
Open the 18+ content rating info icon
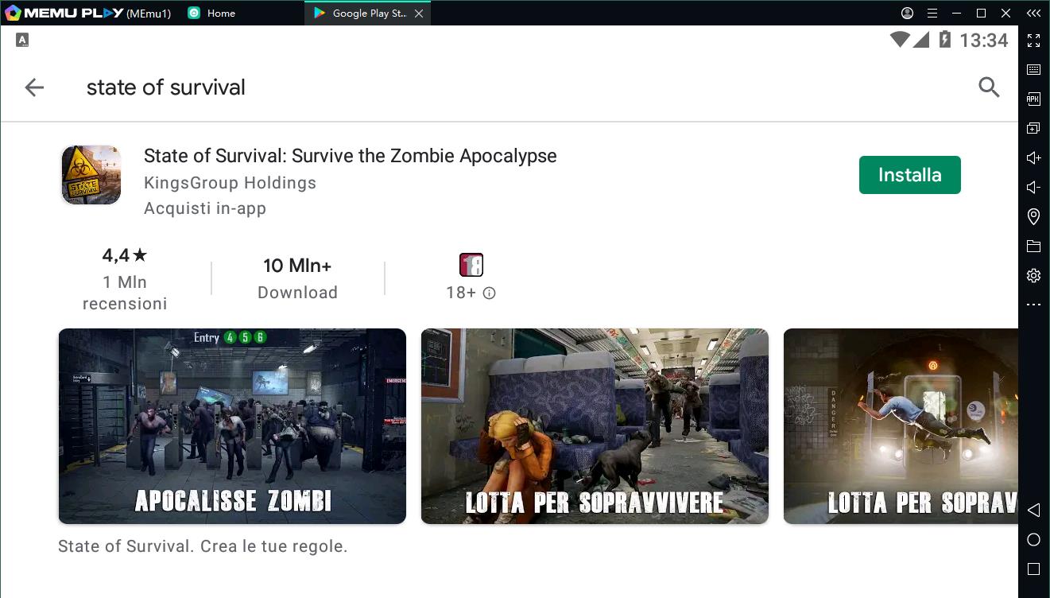click(x=490, y=293)
